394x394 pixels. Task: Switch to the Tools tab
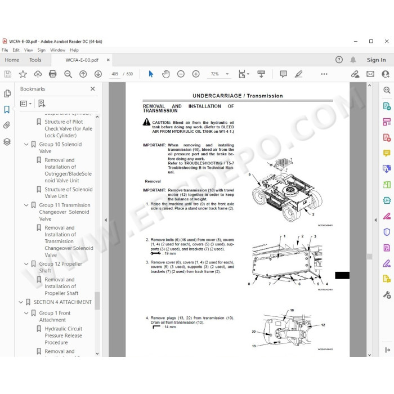(35, 60)
